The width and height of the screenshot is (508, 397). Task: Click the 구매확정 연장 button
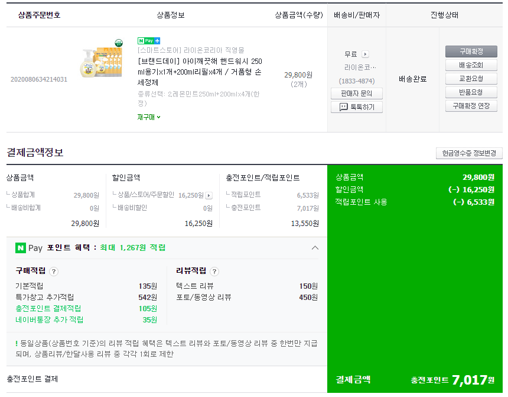[471, 106]
